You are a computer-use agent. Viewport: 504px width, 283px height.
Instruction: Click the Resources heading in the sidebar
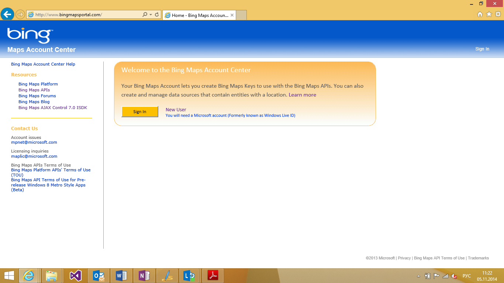tap(24, 74)
